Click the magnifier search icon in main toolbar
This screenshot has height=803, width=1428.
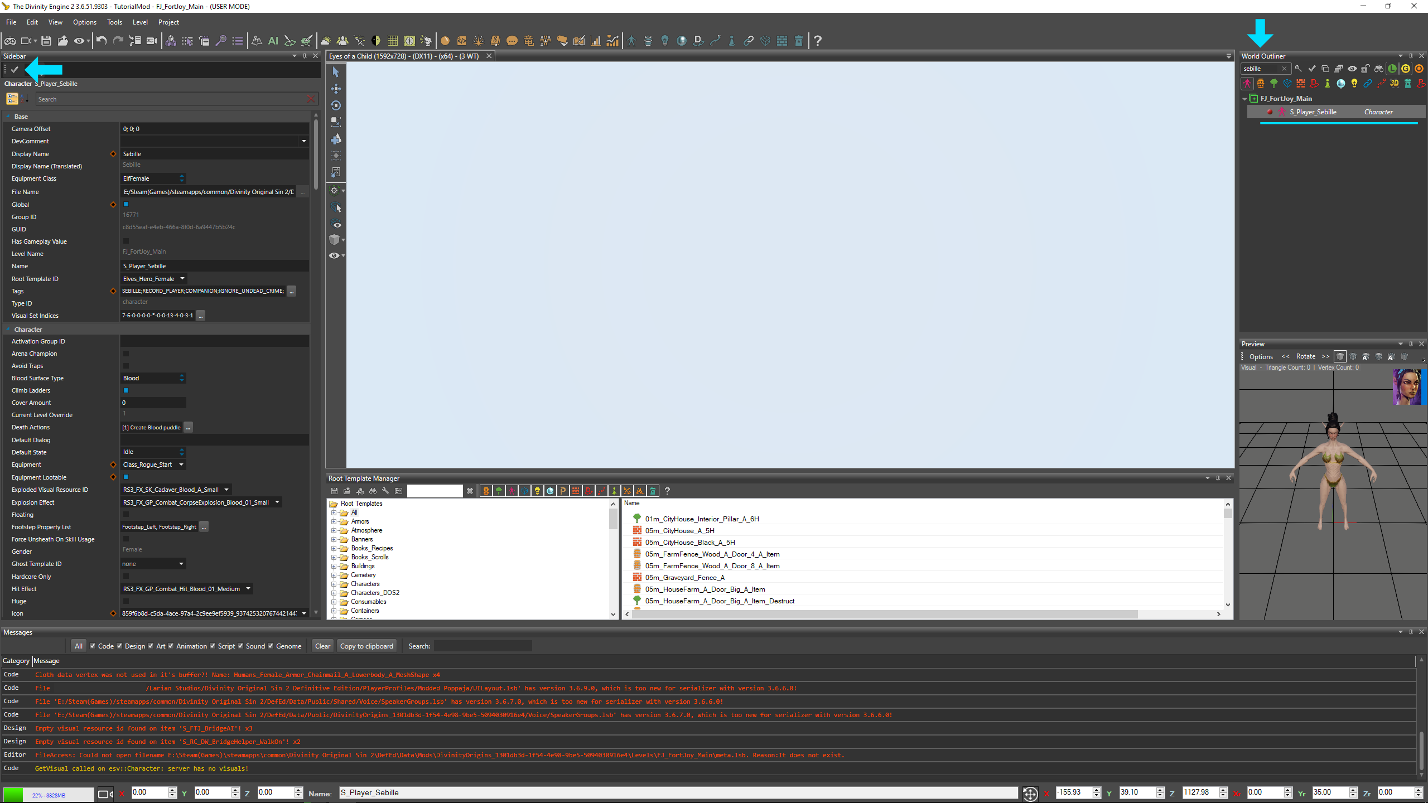click(x=221, y=41)
